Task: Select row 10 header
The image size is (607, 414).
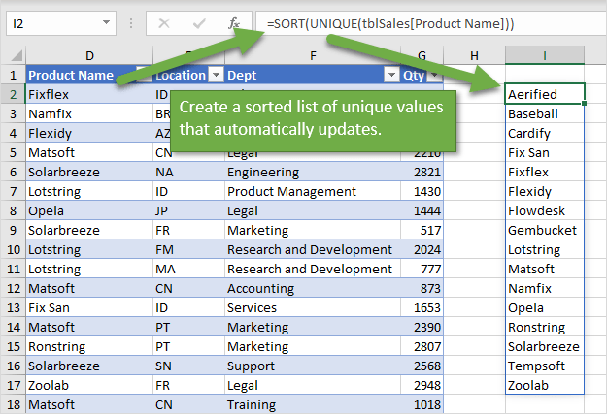Action: pyautogui.click(x=13, y=250)
